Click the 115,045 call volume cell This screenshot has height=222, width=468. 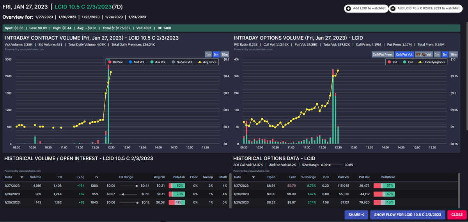(x=343, y=186)
